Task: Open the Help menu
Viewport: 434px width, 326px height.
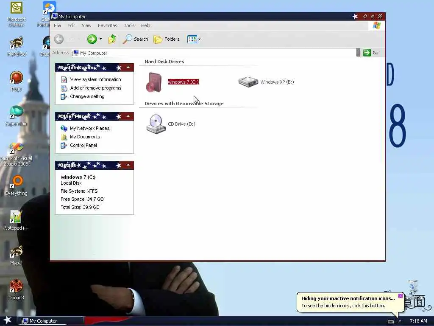Action: point(146,25)
